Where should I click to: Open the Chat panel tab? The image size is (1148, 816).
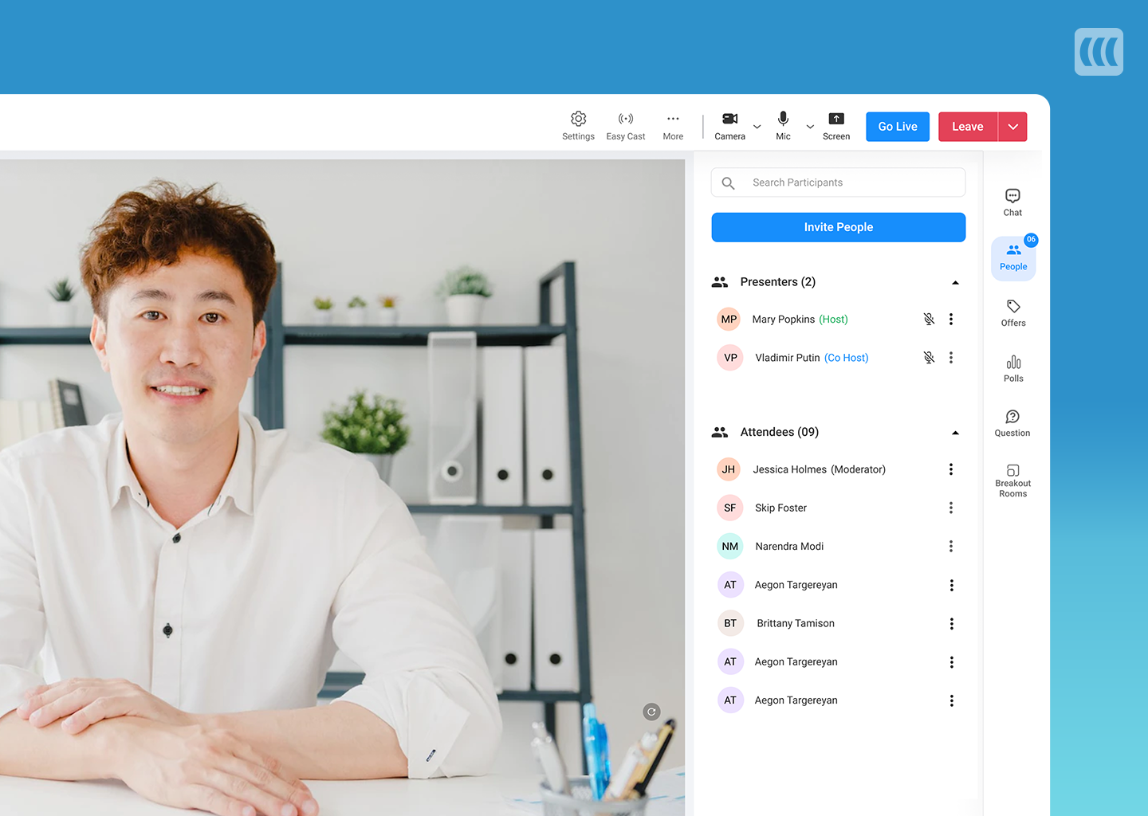[1012, 202]
